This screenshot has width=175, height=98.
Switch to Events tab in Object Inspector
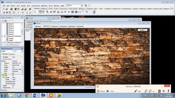(11, 54)
